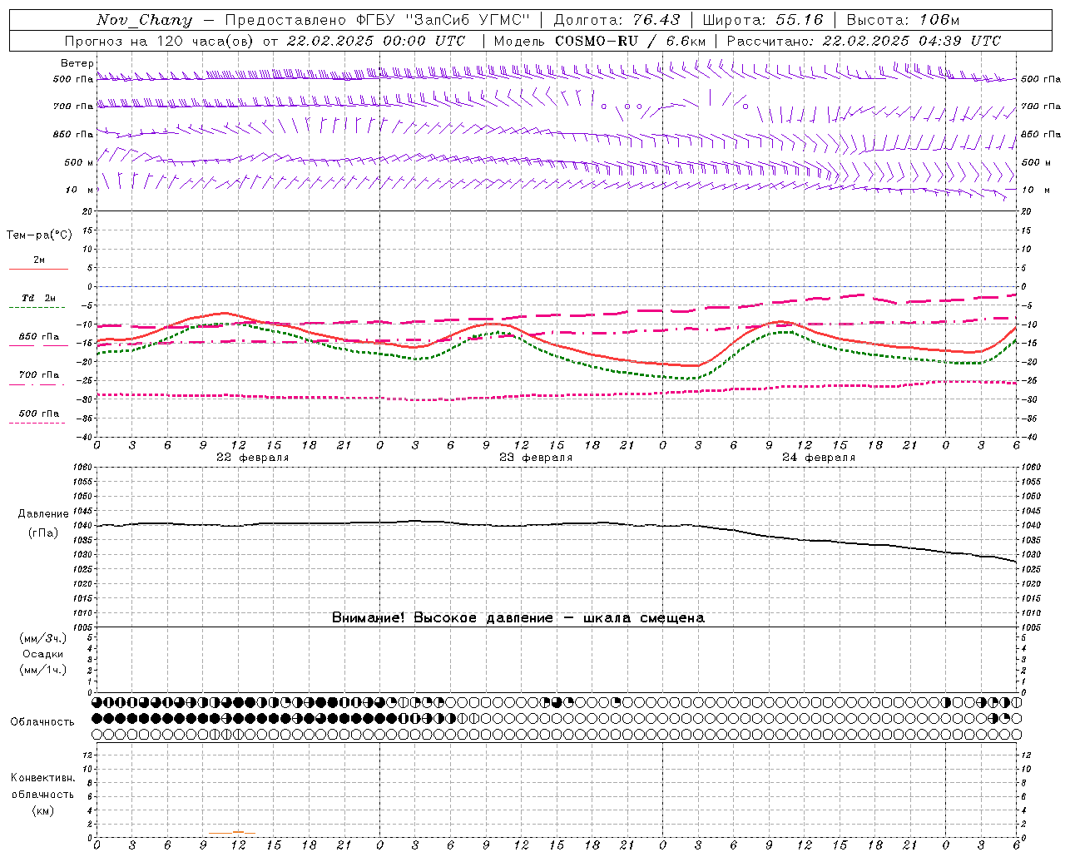Click the 'Модель COSMO-RU / 6.6км' model label

[599, 41]
